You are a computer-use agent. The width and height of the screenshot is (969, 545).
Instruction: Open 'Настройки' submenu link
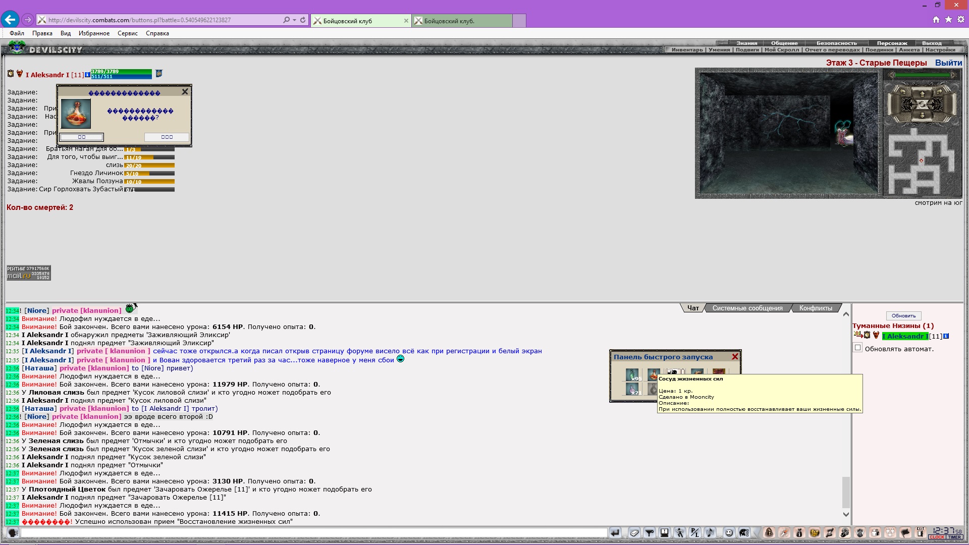[x=940, y=49]
